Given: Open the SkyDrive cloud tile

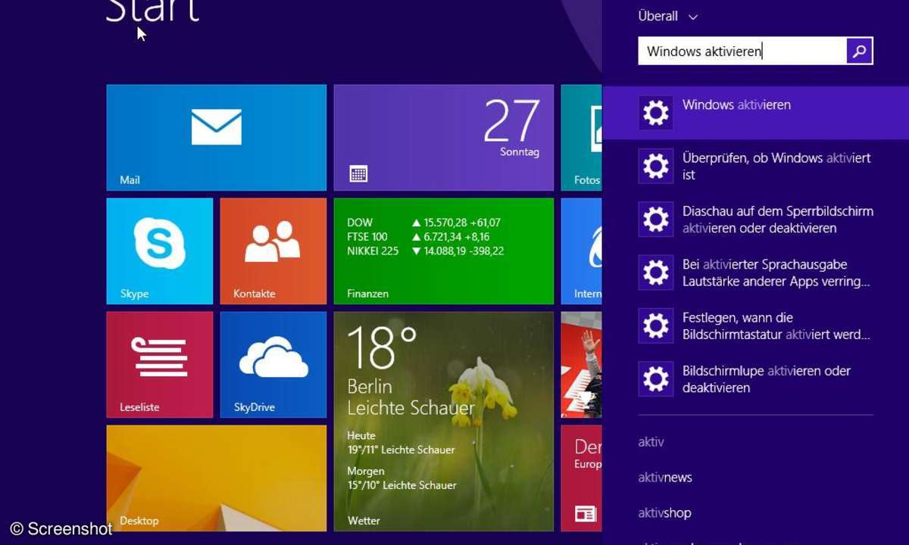Looking at the screenshot, I should click(273, 365).
